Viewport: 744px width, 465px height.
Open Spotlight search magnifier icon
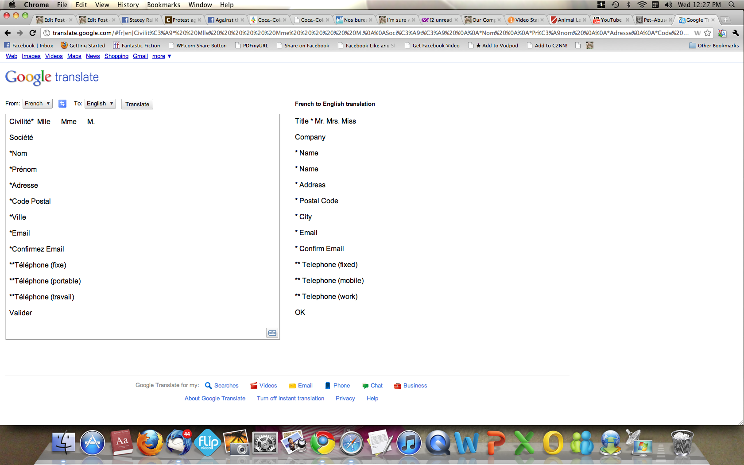[732, 5]
